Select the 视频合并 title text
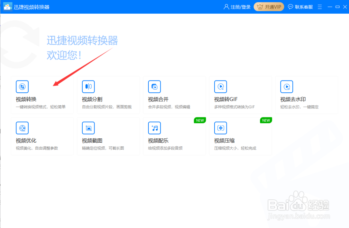The image size is (349, 228). point(158,99)
